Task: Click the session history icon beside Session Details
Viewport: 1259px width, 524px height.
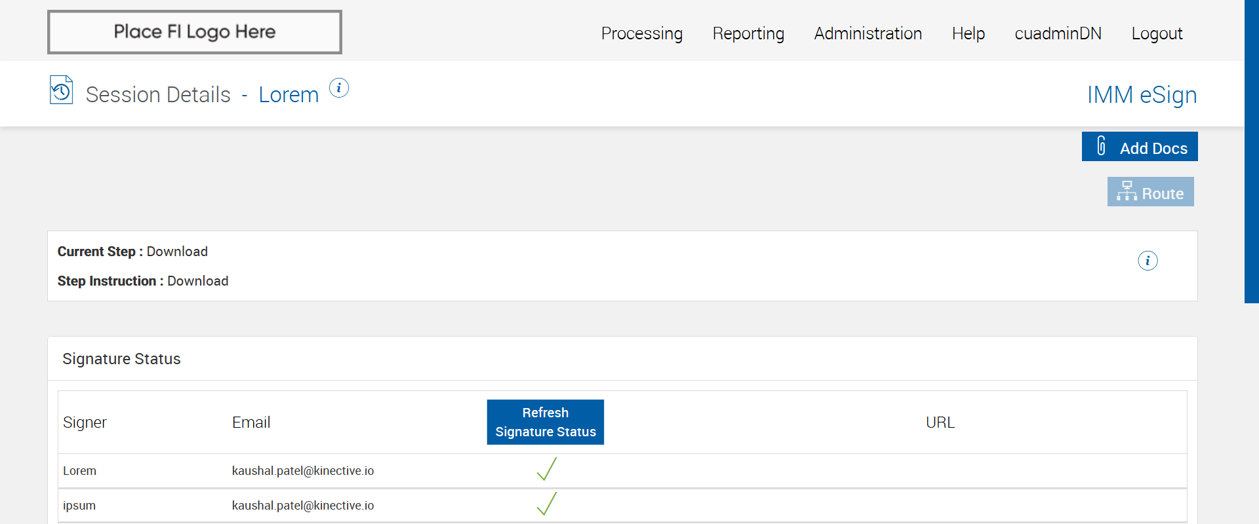Action: 61,90
